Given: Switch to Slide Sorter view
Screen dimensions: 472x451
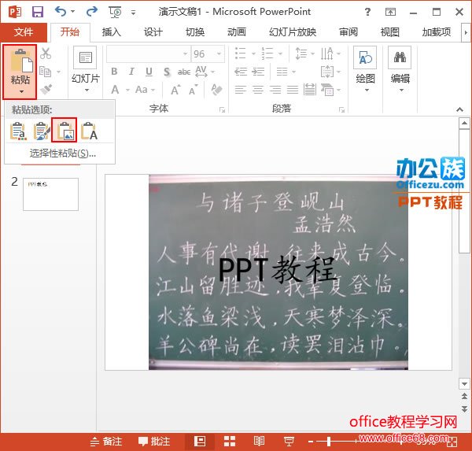Looking at the screenshot, I should (x=230, y=441).
